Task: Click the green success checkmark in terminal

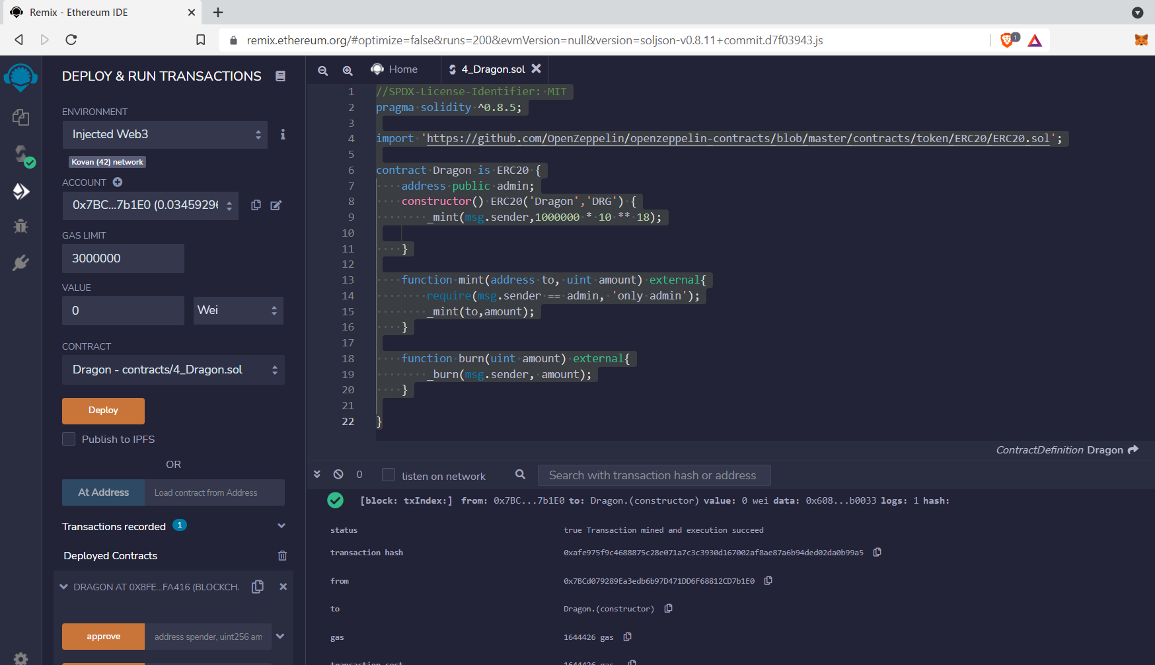Action: (336, 500)
